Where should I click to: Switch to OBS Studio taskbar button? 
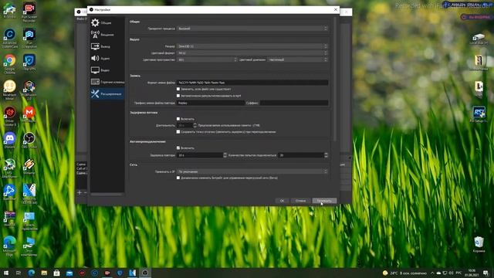point(145,273)
